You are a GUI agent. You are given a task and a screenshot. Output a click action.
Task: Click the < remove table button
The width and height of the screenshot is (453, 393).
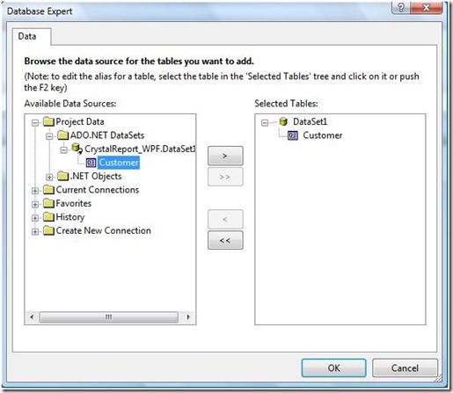pyautogui.click(x=225, y=219)
